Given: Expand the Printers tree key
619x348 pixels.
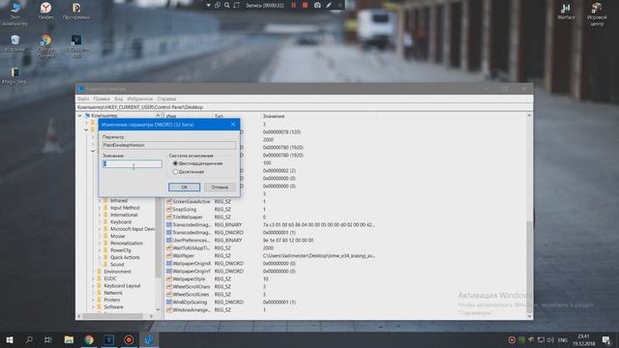Looking at the screenshot, I should click(94, 300).
